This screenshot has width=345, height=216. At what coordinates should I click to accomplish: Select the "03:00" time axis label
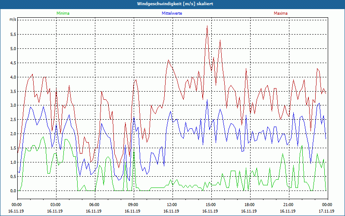tap(55, 205)
